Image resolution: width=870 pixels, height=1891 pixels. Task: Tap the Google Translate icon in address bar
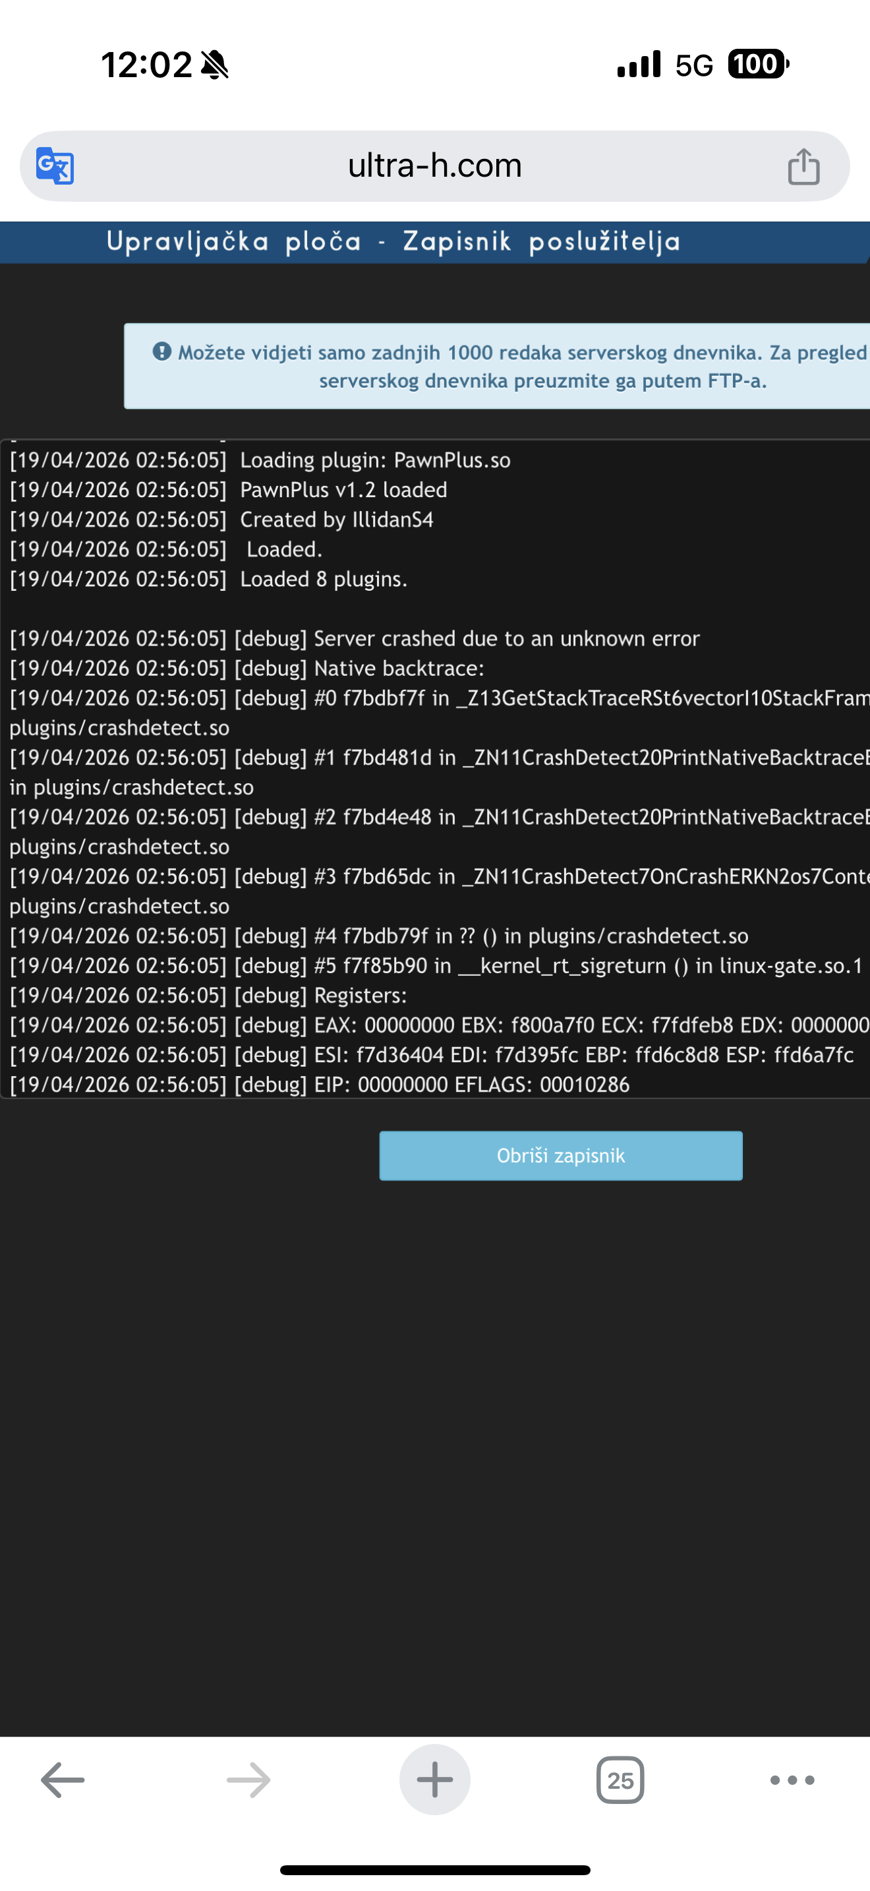tap(55, 166)
